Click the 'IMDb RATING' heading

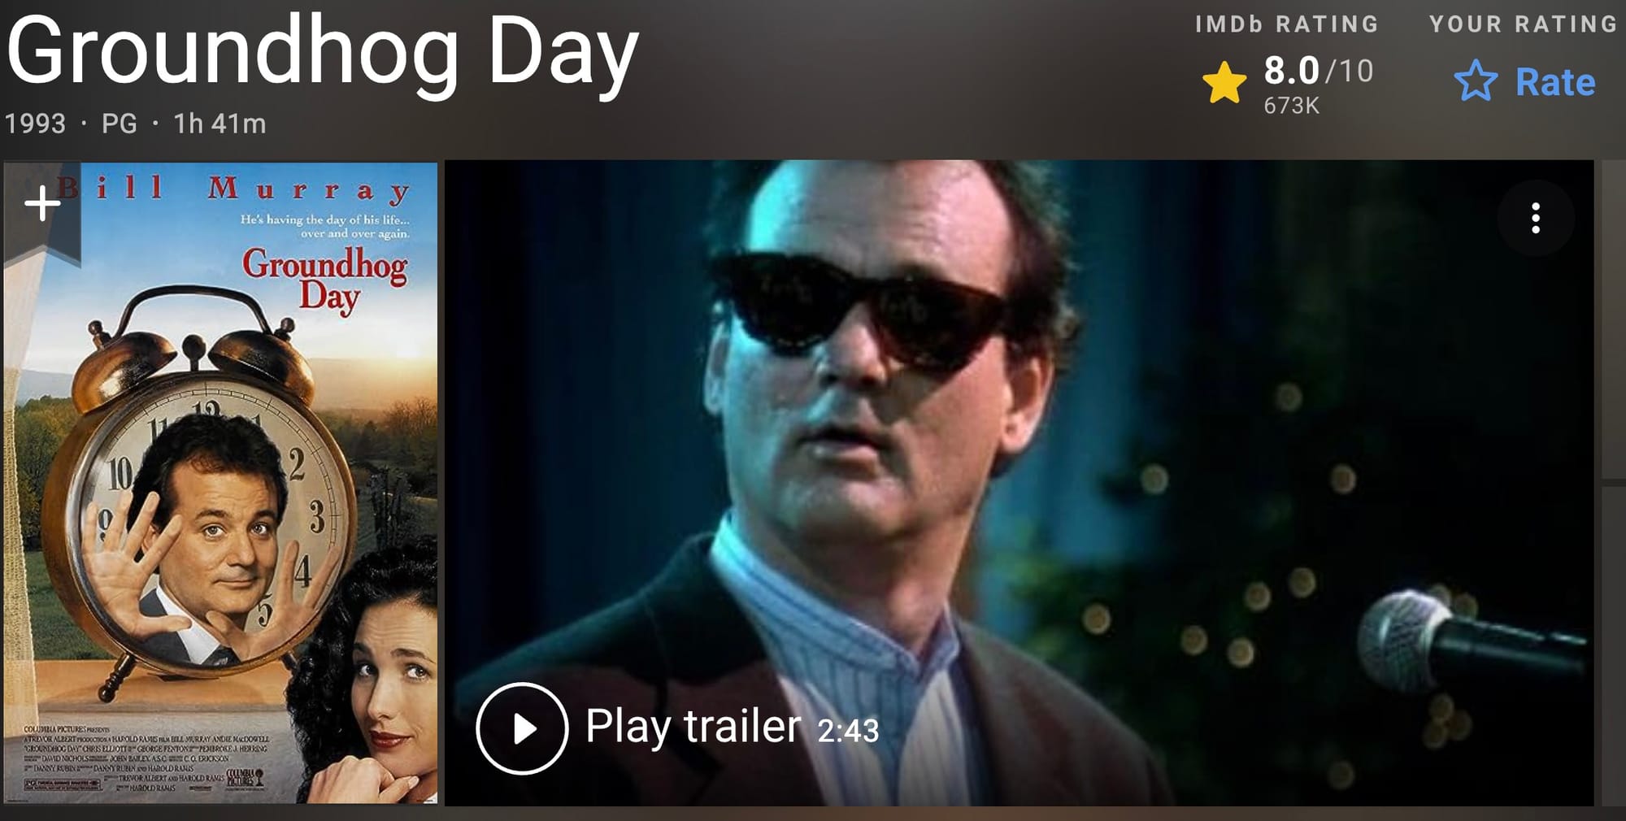pyautogui.click(x=1287, y=24)
